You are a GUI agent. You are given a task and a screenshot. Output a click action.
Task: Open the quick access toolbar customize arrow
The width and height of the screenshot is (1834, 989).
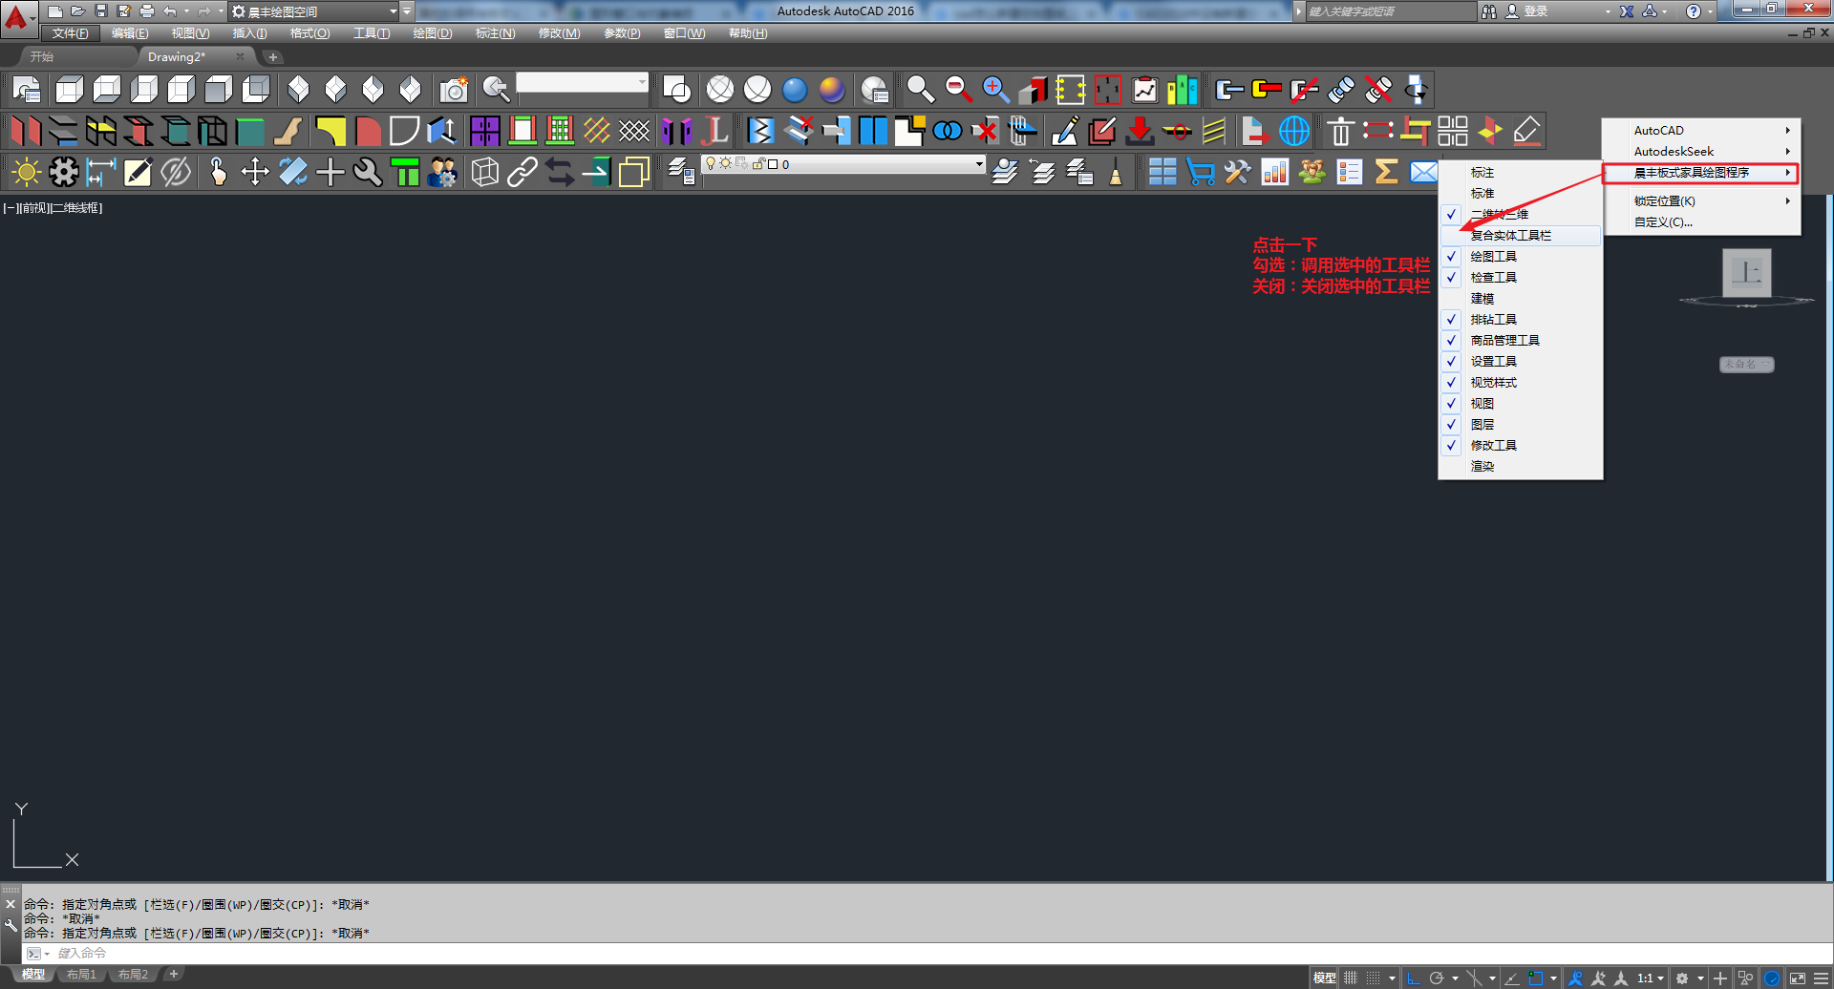(x=407, y=11)
